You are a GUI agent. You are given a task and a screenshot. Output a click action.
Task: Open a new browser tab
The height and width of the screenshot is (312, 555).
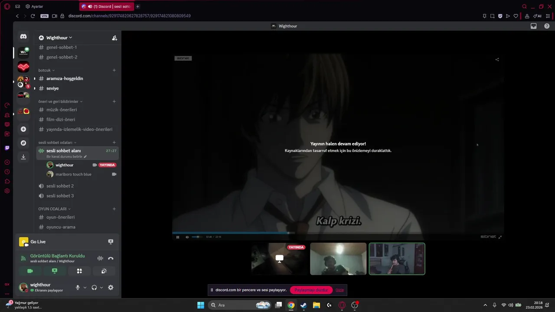[138, 6]
